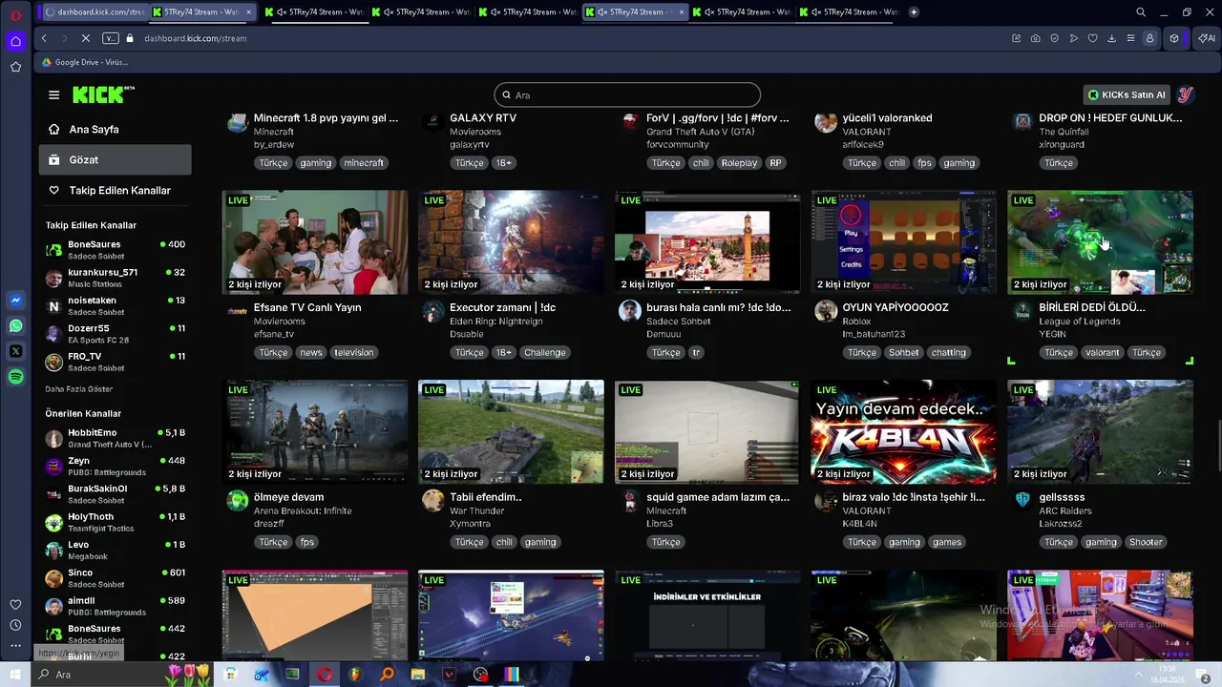Open squid gamee Minecraft stream thumbnail
Viewport: 1222px width, 687px height.
coord(707,432)
